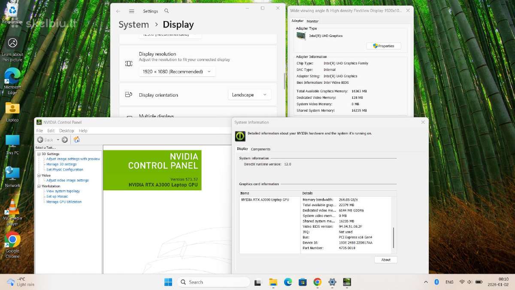Open Learn about this picture icon
This screenshot has height=290, width=515.
[x=12, y=49]
